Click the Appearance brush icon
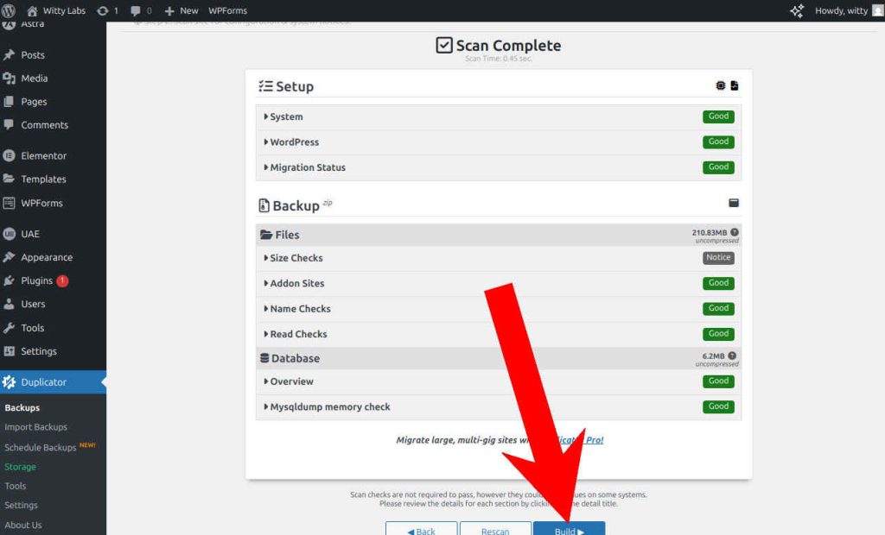The image size is (885, 535). point(9,257)
